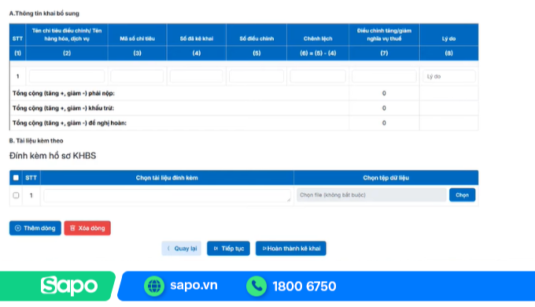Click the Chọn file (không bắt buộc) field

371,195
